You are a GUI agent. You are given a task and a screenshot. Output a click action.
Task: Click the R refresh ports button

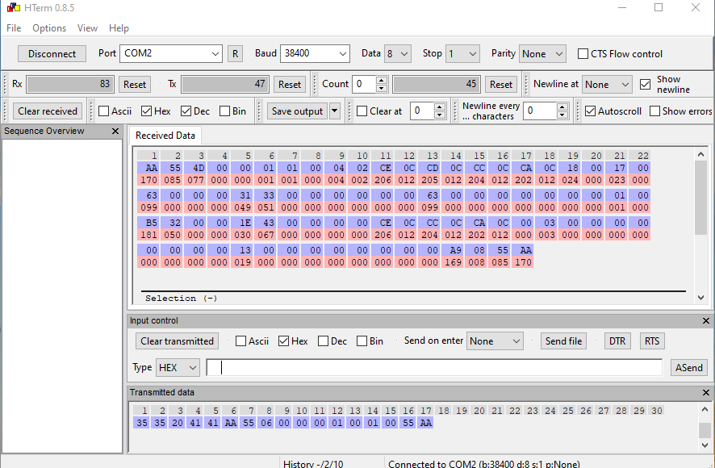(235, 54)
